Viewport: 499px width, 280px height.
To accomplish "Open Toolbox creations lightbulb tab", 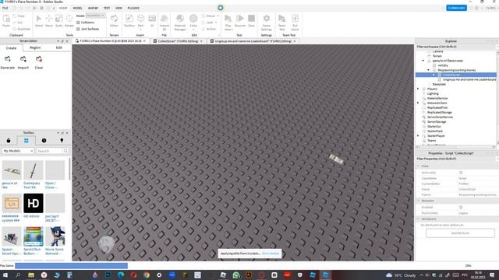I will pos(62,140).
